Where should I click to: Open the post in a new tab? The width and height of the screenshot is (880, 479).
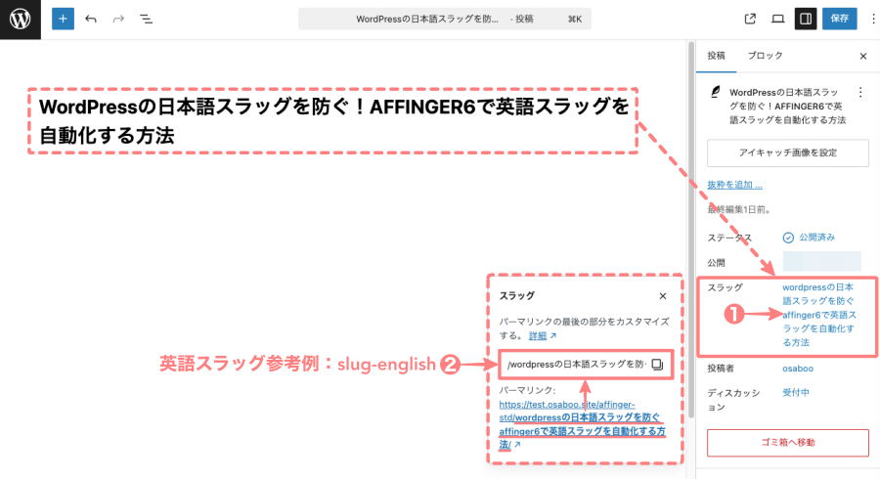tap(750, 20)
